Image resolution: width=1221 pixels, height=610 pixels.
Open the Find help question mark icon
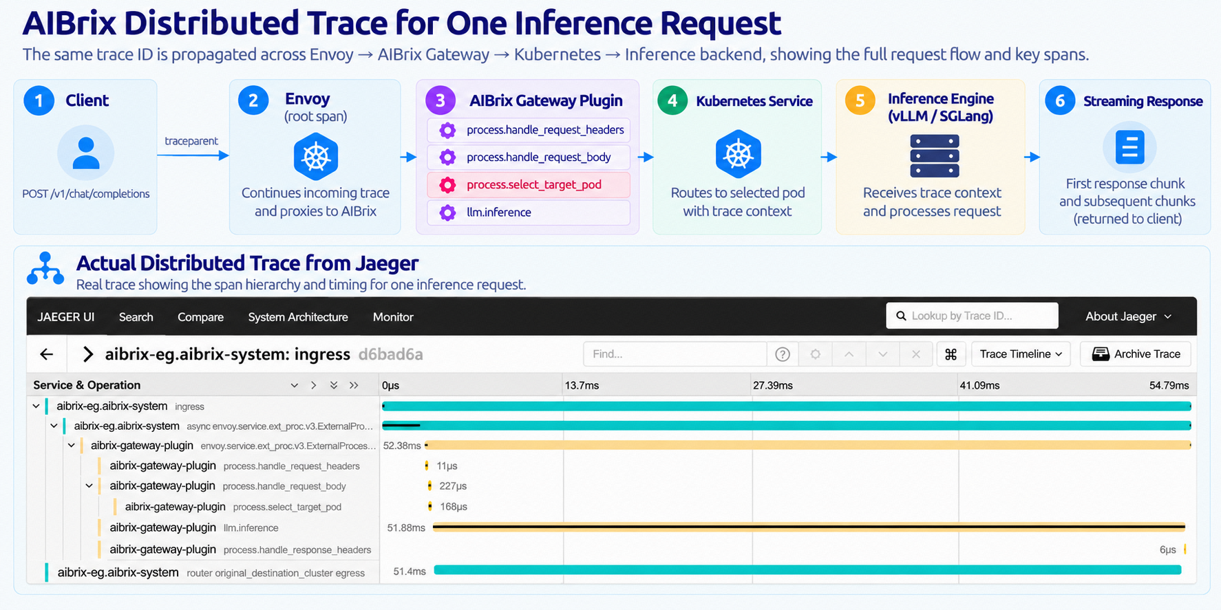coord(783,354)
